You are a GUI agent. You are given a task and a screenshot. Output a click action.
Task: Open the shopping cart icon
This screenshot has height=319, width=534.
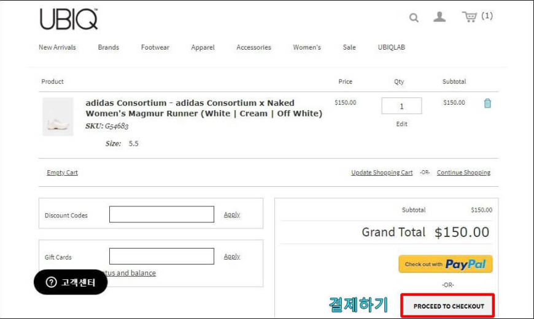tap(470, 17)
